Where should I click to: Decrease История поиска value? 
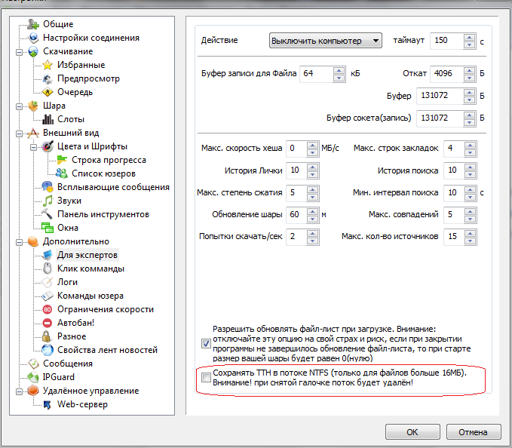470,174
